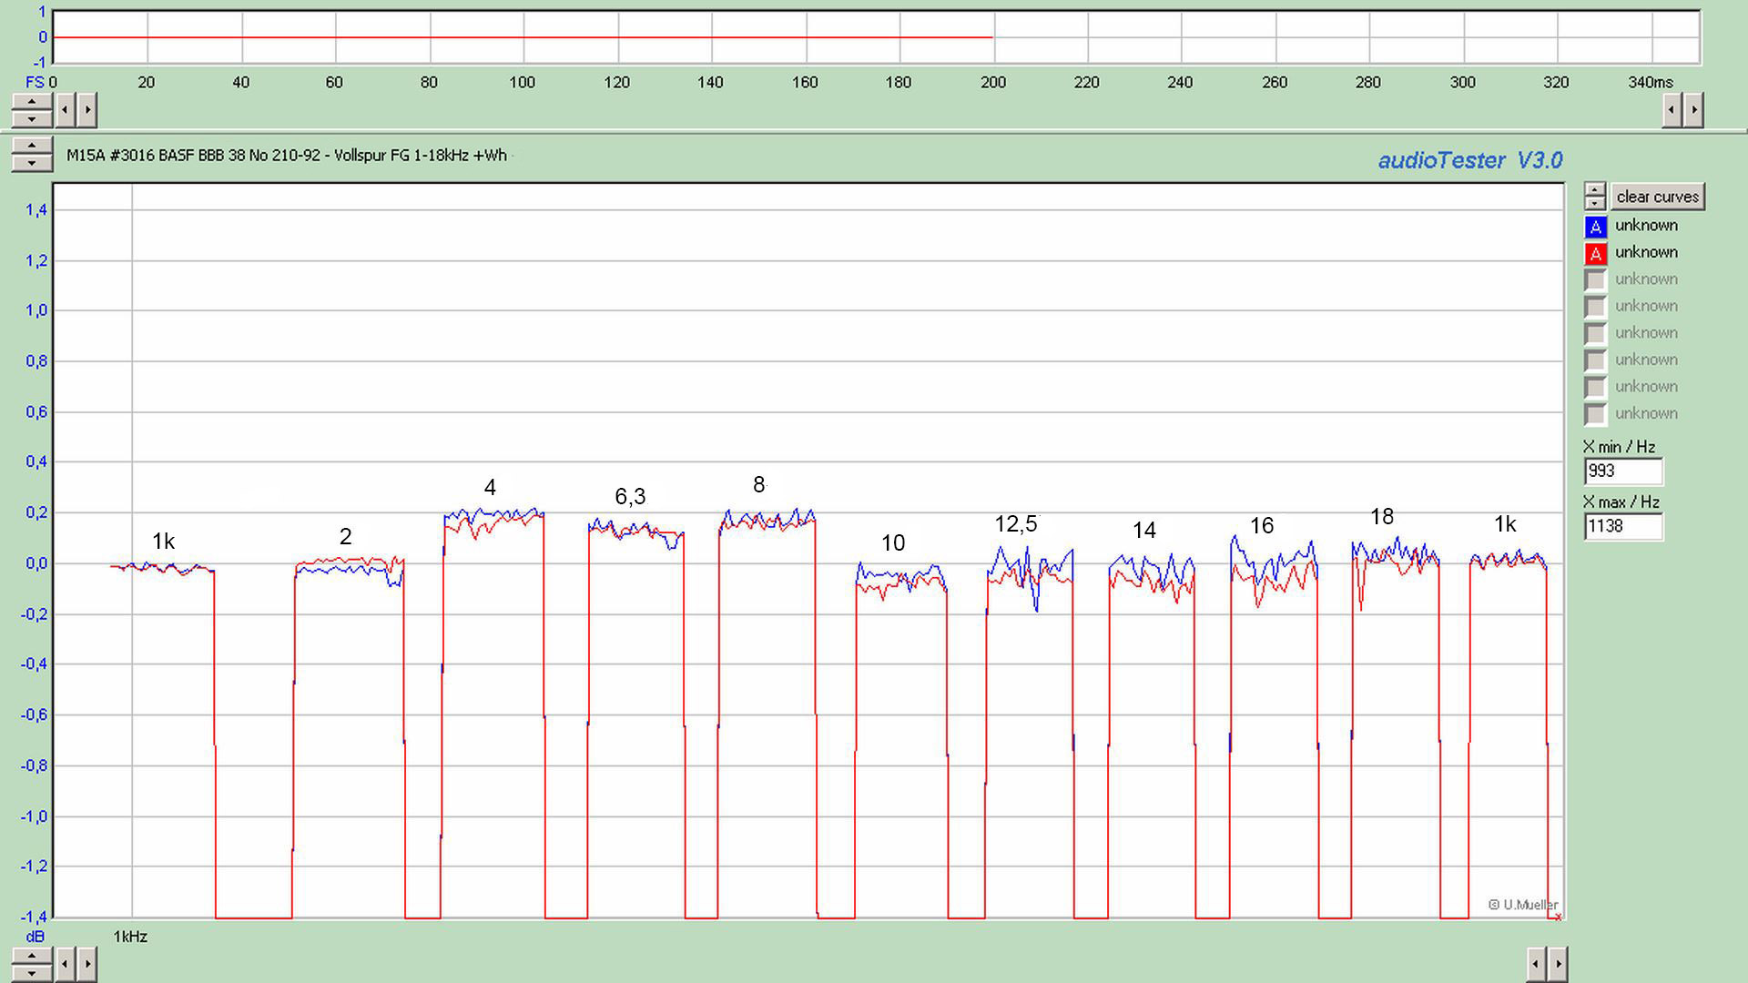Click right arrow at time graph's left end
Viewport: 1748px width, 983px height.
pyautogui.click(x=87, y=111)
